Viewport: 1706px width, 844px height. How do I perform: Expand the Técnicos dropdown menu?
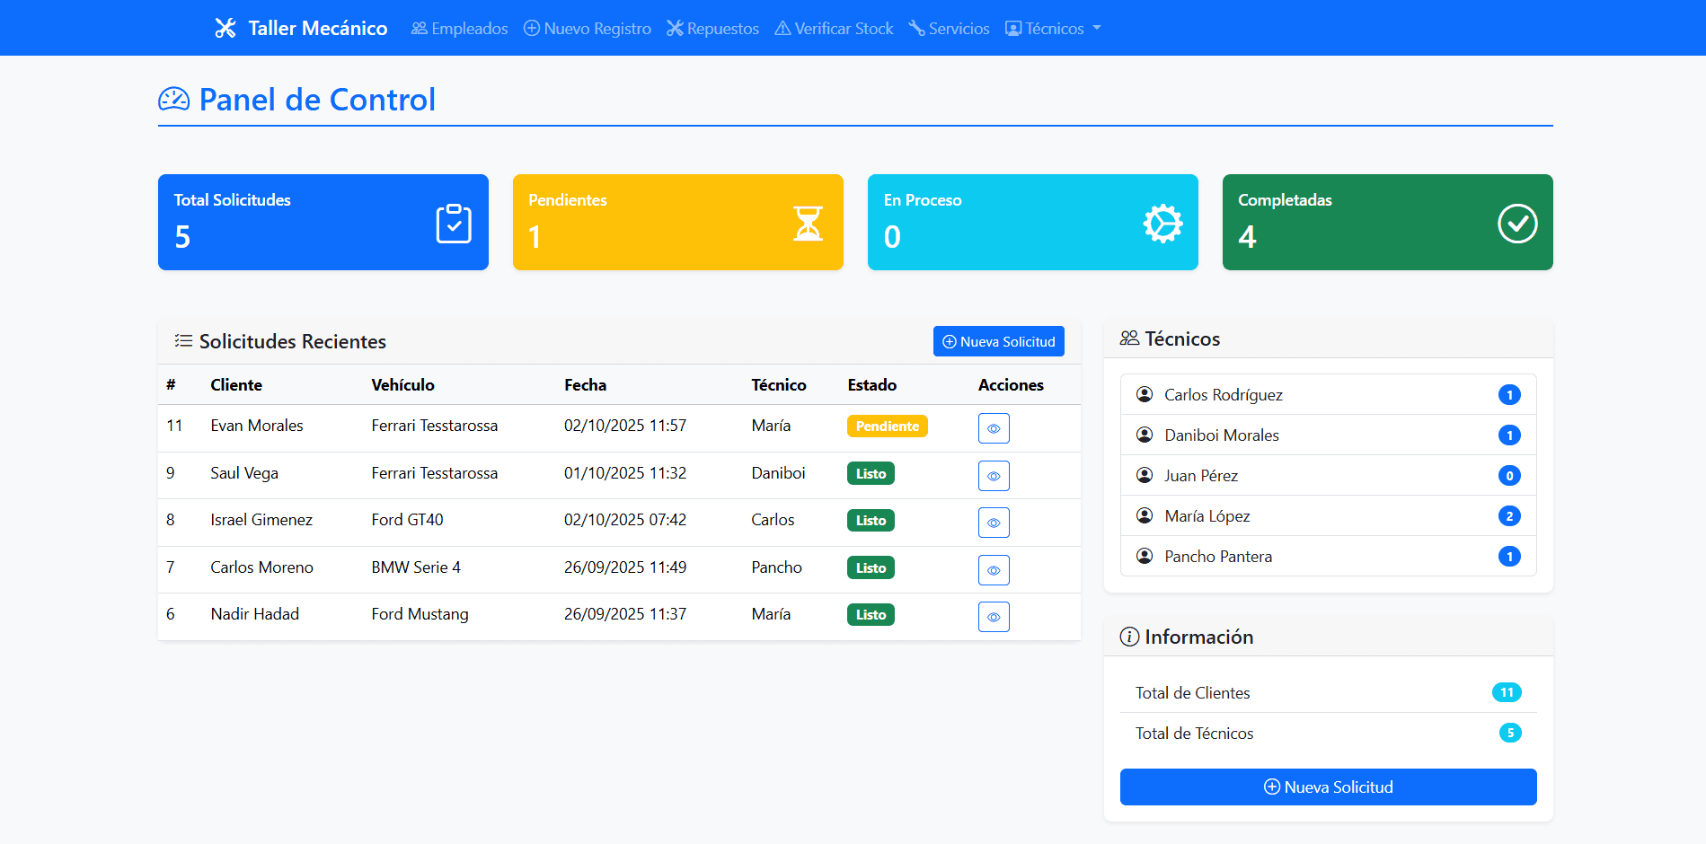(x=1053, y=29)
